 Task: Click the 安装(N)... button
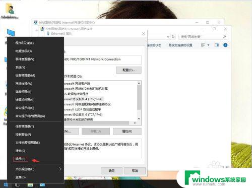point(71,132)
